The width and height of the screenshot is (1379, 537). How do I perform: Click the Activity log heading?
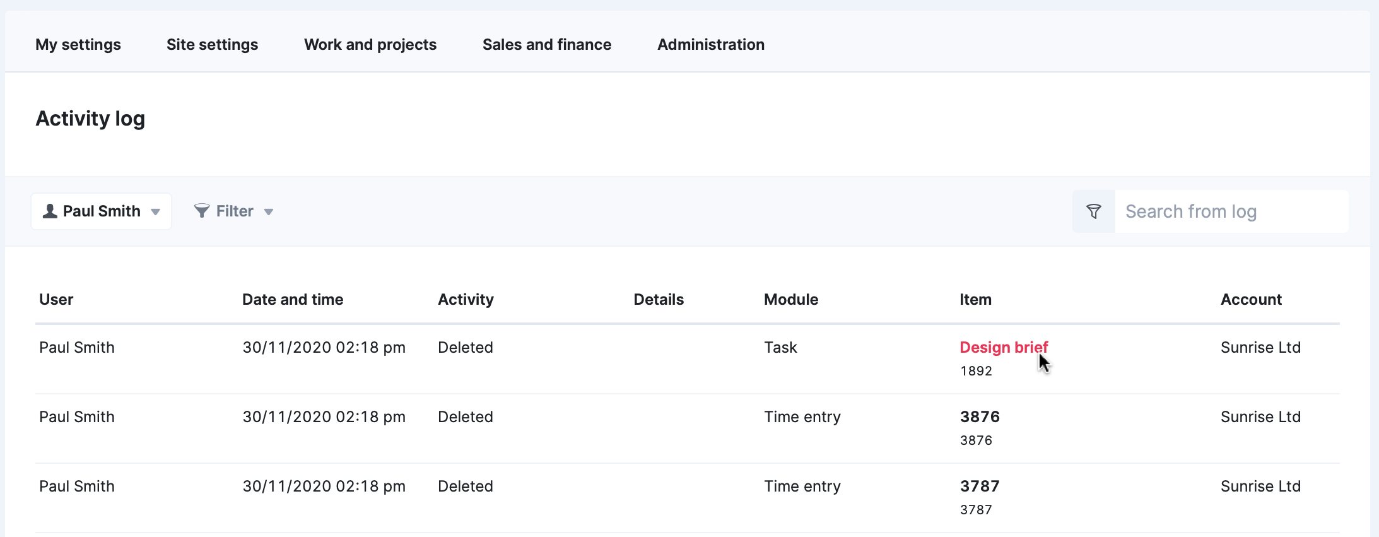[x=90, y=119]
